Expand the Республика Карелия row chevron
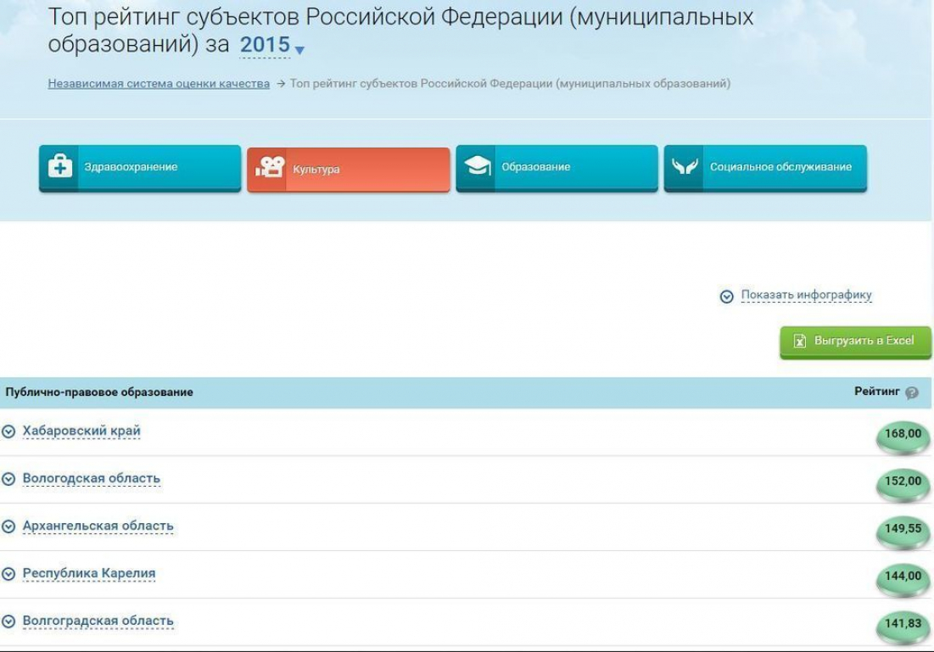 click(8, 574)
